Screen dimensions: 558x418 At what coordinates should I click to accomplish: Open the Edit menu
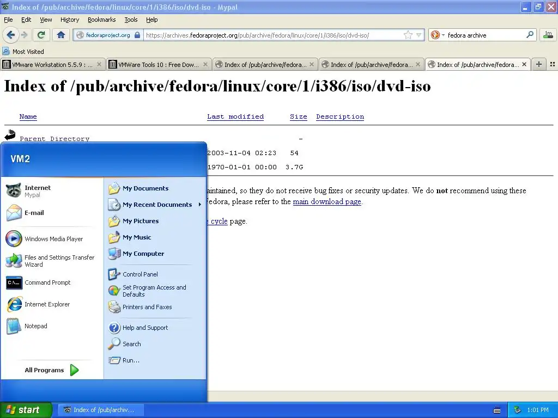click(x=26, y=20)
